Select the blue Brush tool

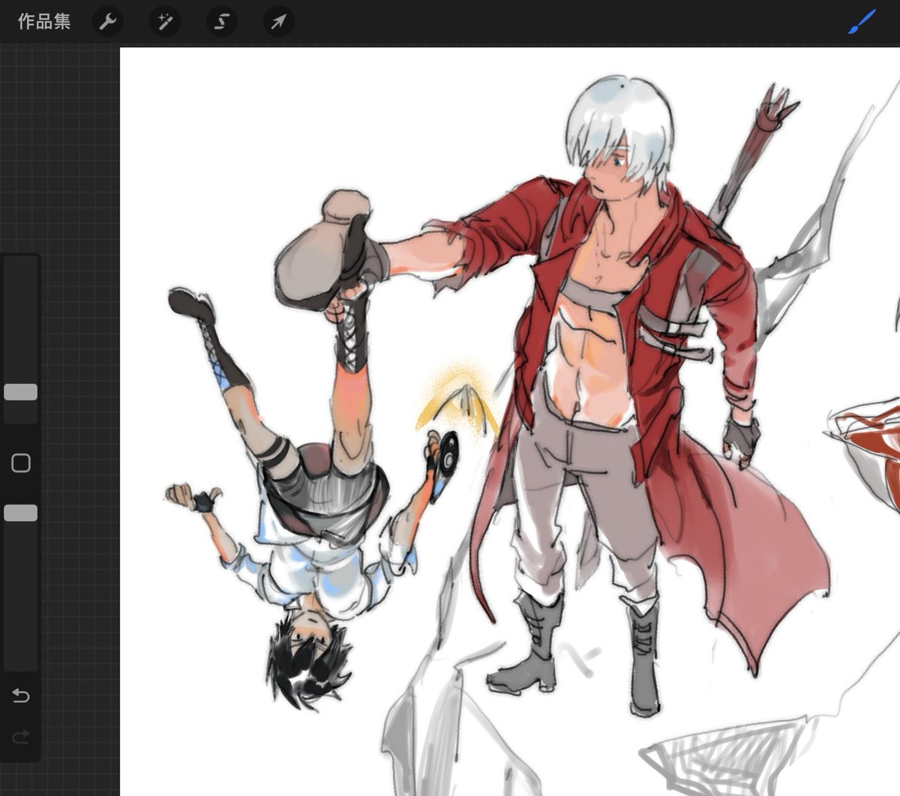[862, 22]
